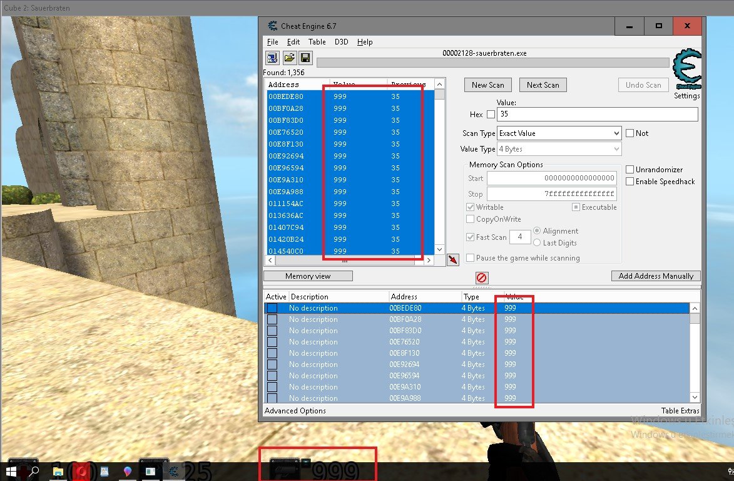This screenshot has width=734, height=481.
Task: Freeze the address 00BEDE80 via Active checkbox
Action: (272, 308)
